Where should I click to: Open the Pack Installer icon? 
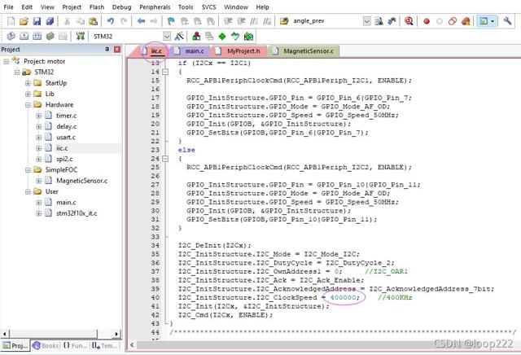248,36
